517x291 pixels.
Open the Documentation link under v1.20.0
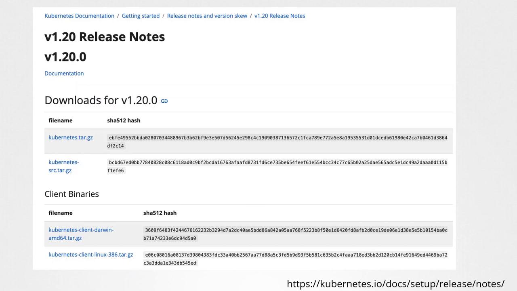pos(64,73)
